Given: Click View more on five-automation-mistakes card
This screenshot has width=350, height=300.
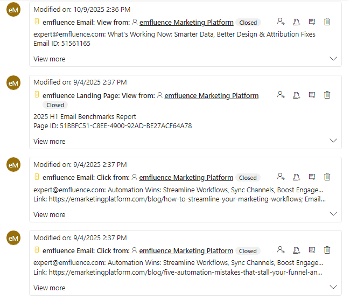Looking at the screenshot, I should click(x=49, y=288).
